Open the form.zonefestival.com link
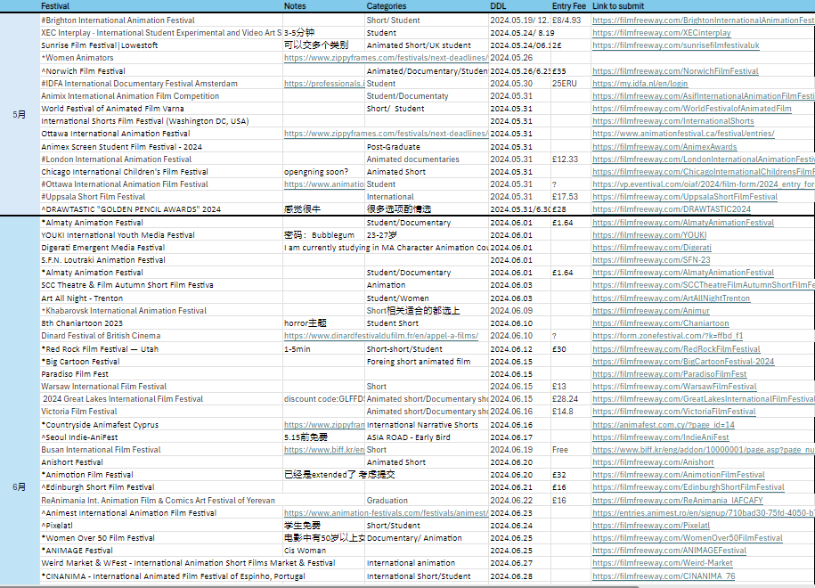The width and height of the screenshot is (815, 588). coord(667,336)
